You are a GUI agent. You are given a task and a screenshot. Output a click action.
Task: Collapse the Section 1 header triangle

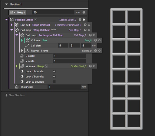coord(6,4)
